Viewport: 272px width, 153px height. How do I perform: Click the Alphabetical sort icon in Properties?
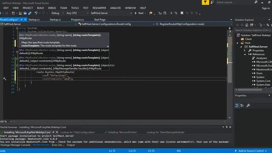click(x=242, y=105)
